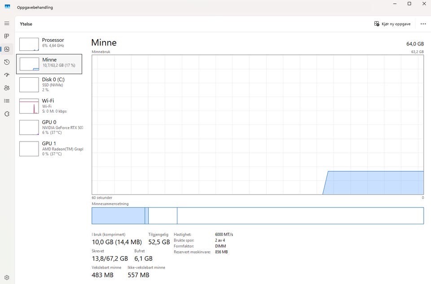Select GPU 0 NVIDIA GeForce entry
The width and height of the screenshot is (431, 284).
49,127
